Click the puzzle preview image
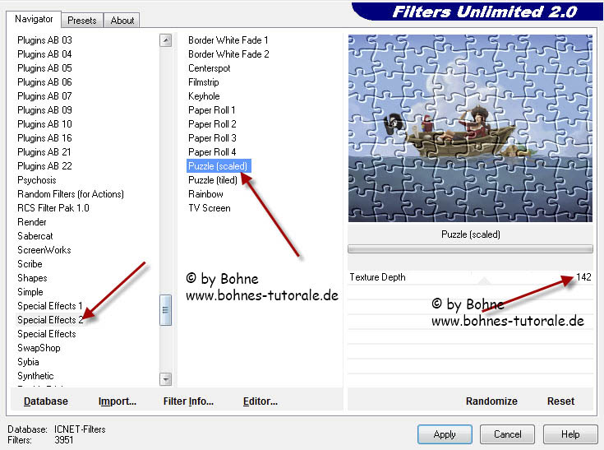The width and height of the screenshot is (604, 450). pyautogui.click(x=469, y=128)
